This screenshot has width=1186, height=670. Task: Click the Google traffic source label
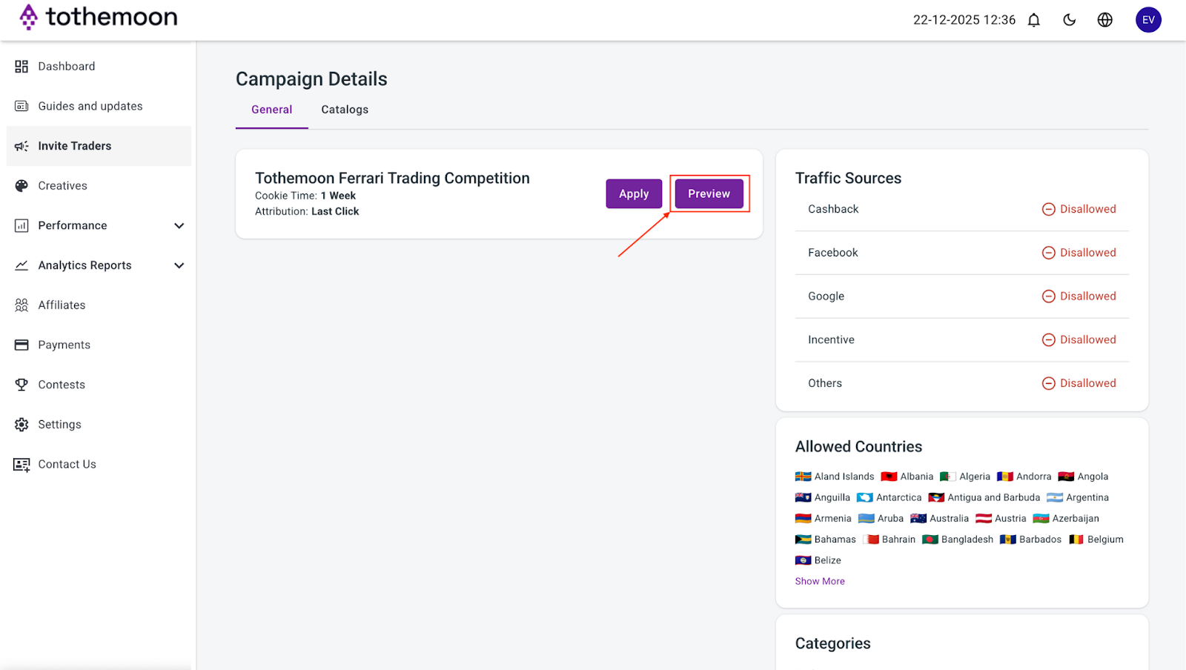[826, 296]
